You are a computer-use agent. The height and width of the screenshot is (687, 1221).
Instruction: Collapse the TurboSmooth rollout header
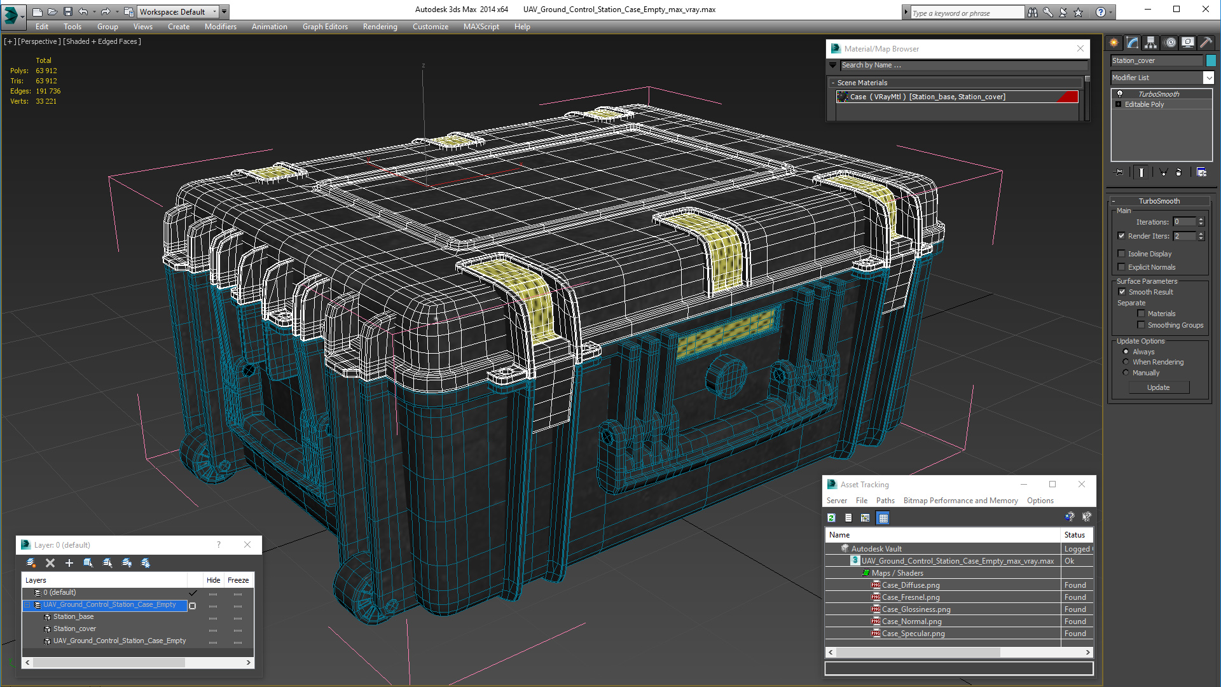pos(1159,201)
